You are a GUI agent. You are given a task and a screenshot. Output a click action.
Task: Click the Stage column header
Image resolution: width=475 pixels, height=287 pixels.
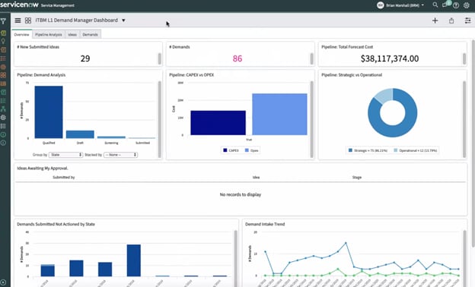357,178
